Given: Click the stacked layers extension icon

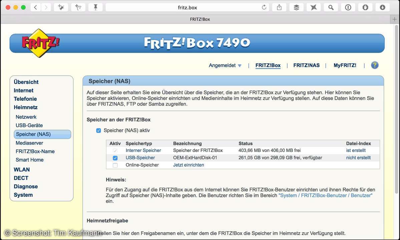Looking at the screenshot, I should 297,7.
